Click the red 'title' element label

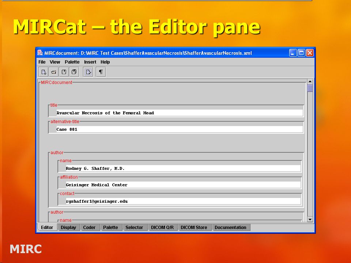pyautogui.click(x=54, y=105)
